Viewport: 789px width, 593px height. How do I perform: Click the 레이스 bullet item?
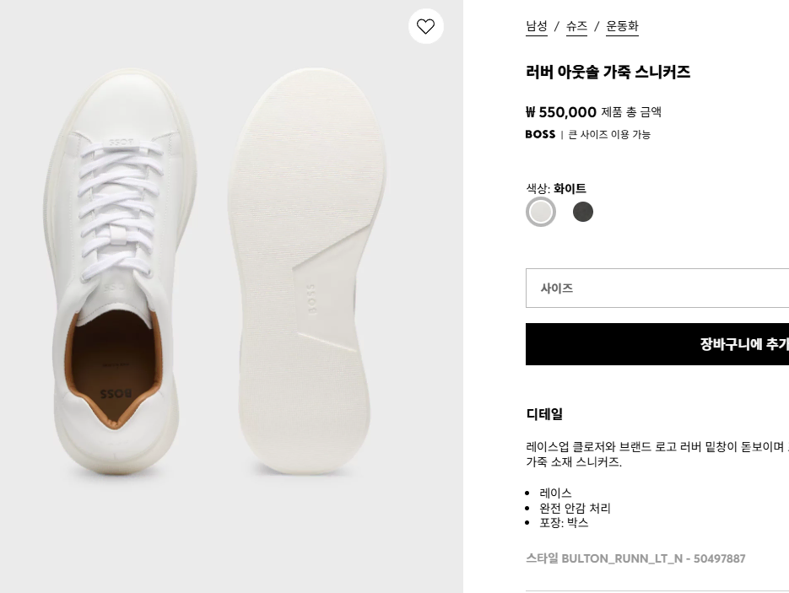coord(555,493)
